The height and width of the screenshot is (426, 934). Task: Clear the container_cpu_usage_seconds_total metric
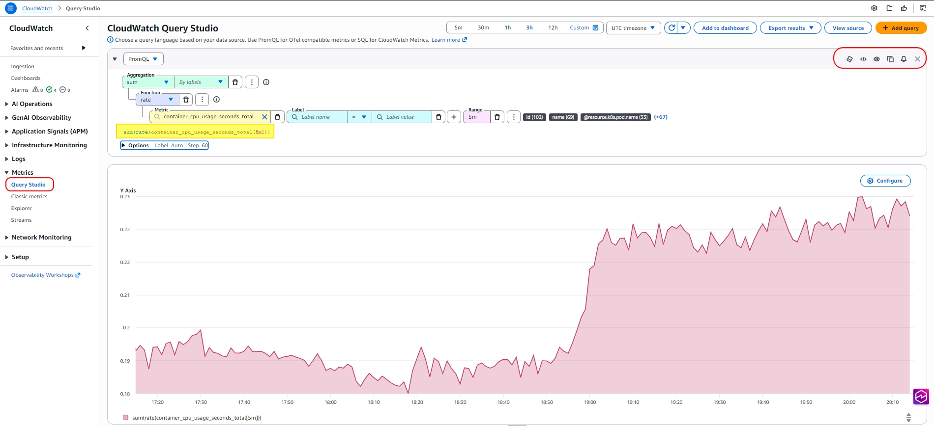coord(264,117)
